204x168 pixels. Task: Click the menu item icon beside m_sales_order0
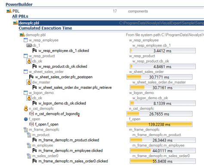29,156
